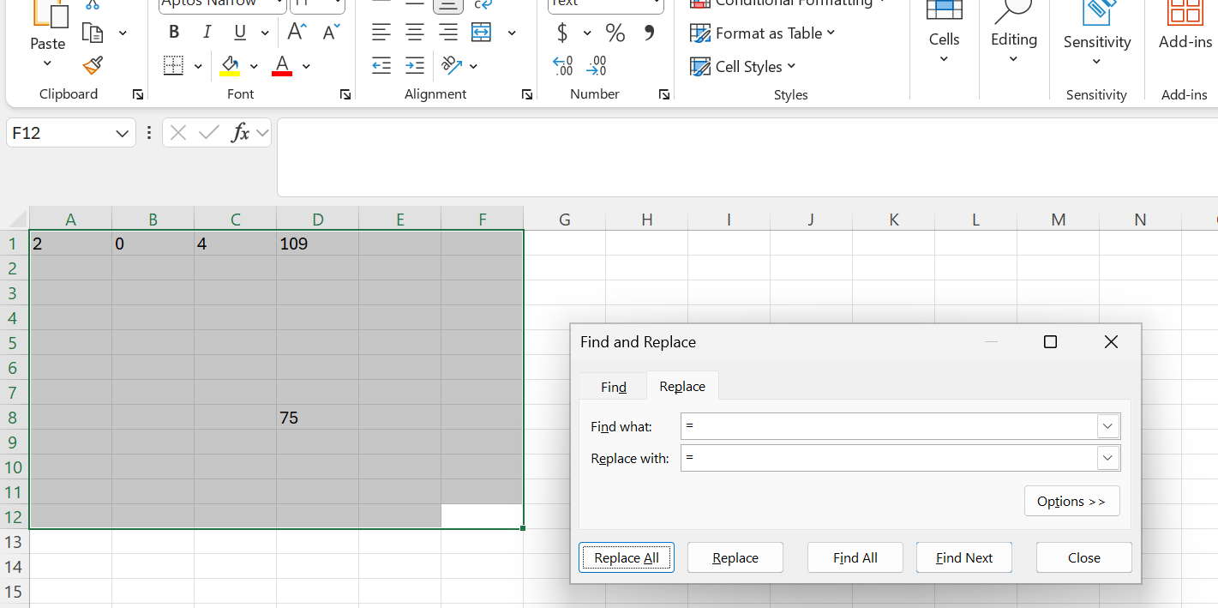Screen dimensions: 1218x608
Task: Apply accounting number format
Action: (562, 33)
